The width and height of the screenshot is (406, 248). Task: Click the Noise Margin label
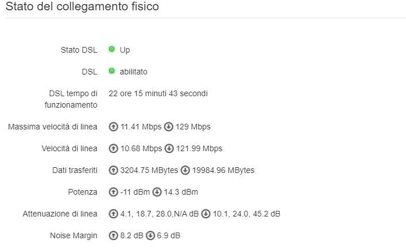click(75, 235)
